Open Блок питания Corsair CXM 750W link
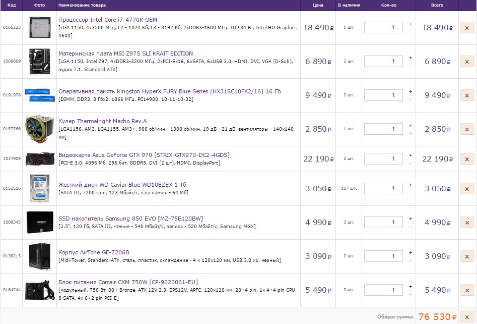 128,283
